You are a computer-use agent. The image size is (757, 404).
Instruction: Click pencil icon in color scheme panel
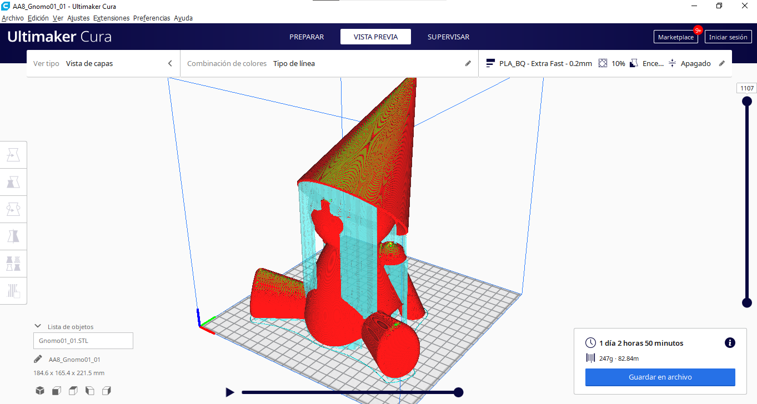(468, 63)
